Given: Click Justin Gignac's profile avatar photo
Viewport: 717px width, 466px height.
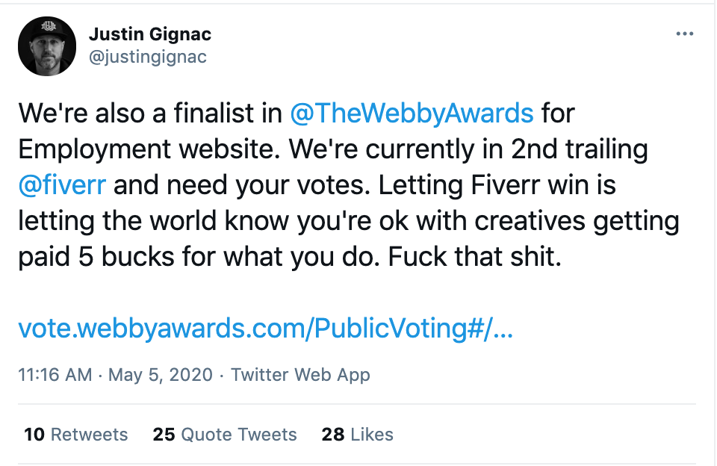Looking at the screenshot, I should [x=47, y=46].
